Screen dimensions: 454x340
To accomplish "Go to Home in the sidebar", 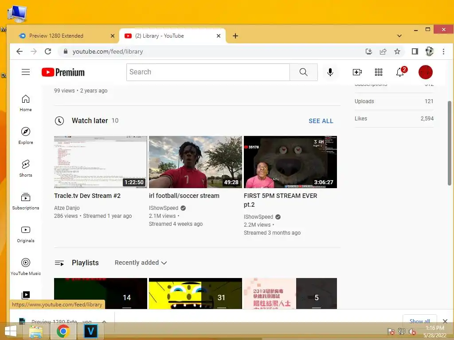I will pos(26,103).
